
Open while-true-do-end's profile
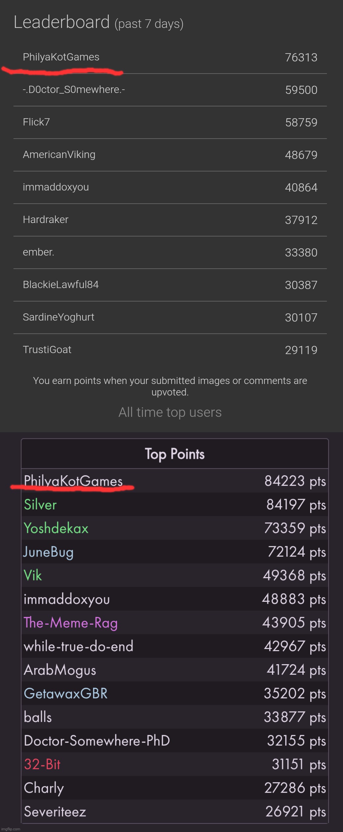pyautogui.click(x=79, y=646)
